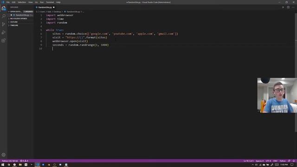Close the unsaved RandomSite.py tab dot
The image size is (297, 167).
click(x=54, y=7)
